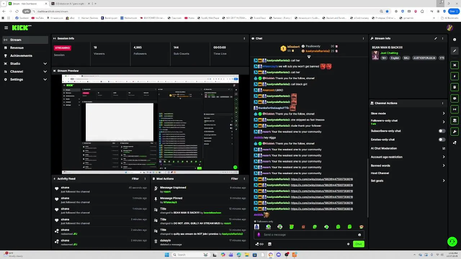The height and width of the screenshot is (259, 461).
Task: Open Discord from the taskbar
Action: (x=278, y=255)
